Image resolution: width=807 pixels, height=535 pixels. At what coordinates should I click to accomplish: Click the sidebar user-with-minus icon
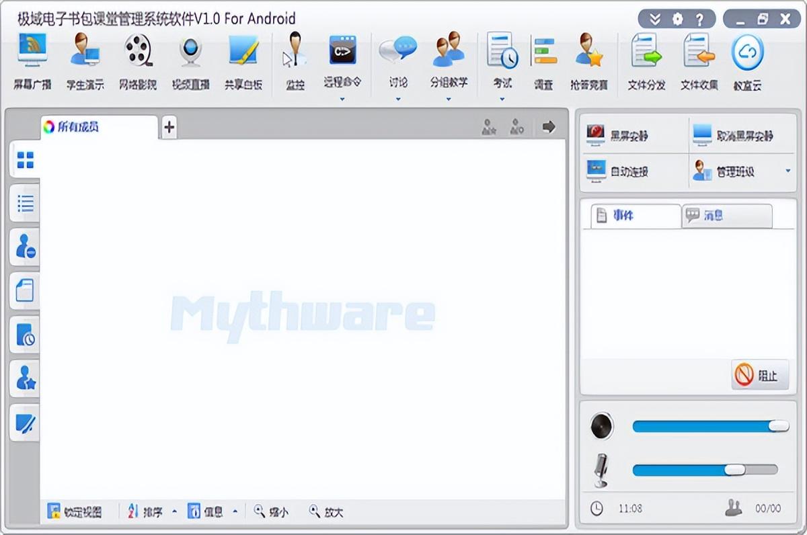click(26, 247)
